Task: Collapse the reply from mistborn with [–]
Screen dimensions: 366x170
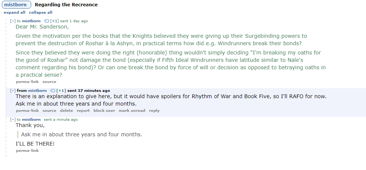Action: click(13, 91)
